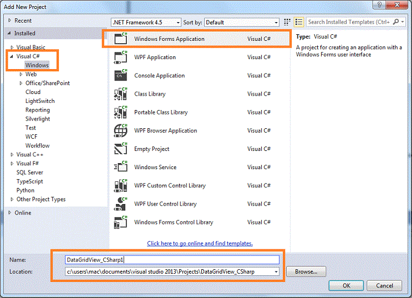Expand the Online section

[x=10, y=212]
